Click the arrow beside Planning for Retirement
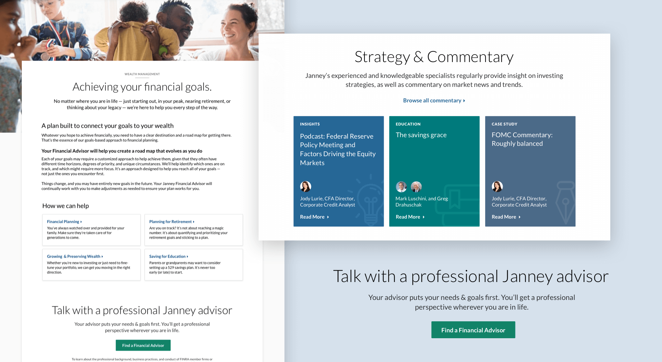662x362 pixels. [x=194, y=222]
